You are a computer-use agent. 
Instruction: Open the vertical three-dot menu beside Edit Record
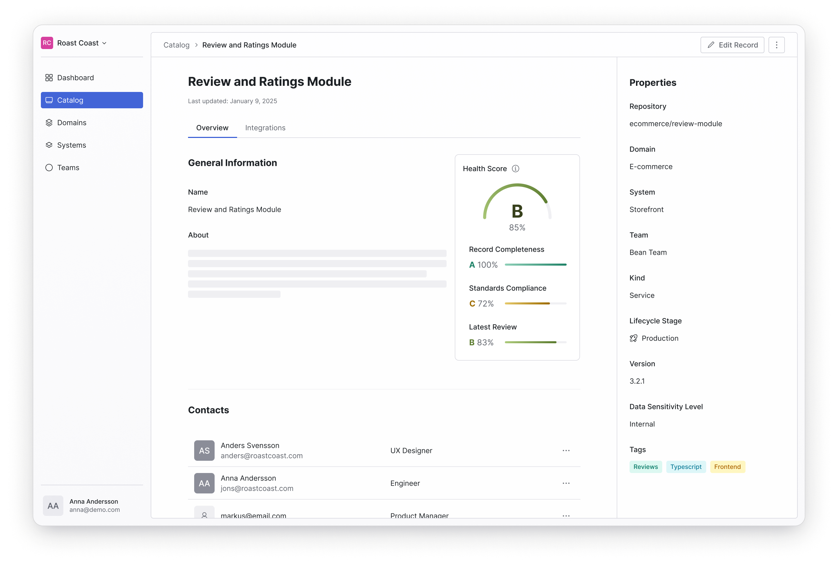pos(776,45)
